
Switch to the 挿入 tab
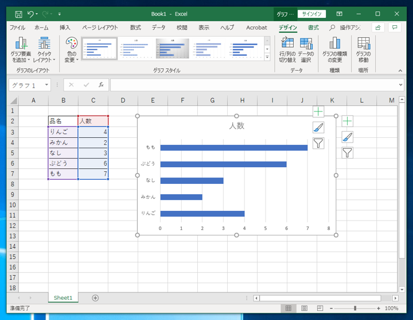pos(65,28)
